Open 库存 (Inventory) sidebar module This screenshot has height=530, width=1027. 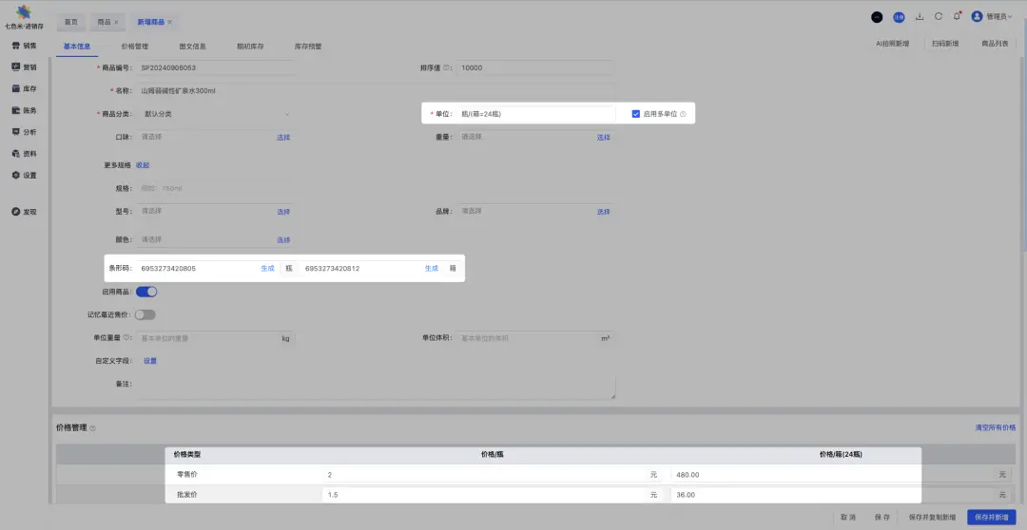click(24, 88)
